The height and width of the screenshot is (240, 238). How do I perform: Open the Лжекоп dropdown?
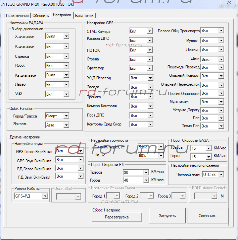(213, 49)
